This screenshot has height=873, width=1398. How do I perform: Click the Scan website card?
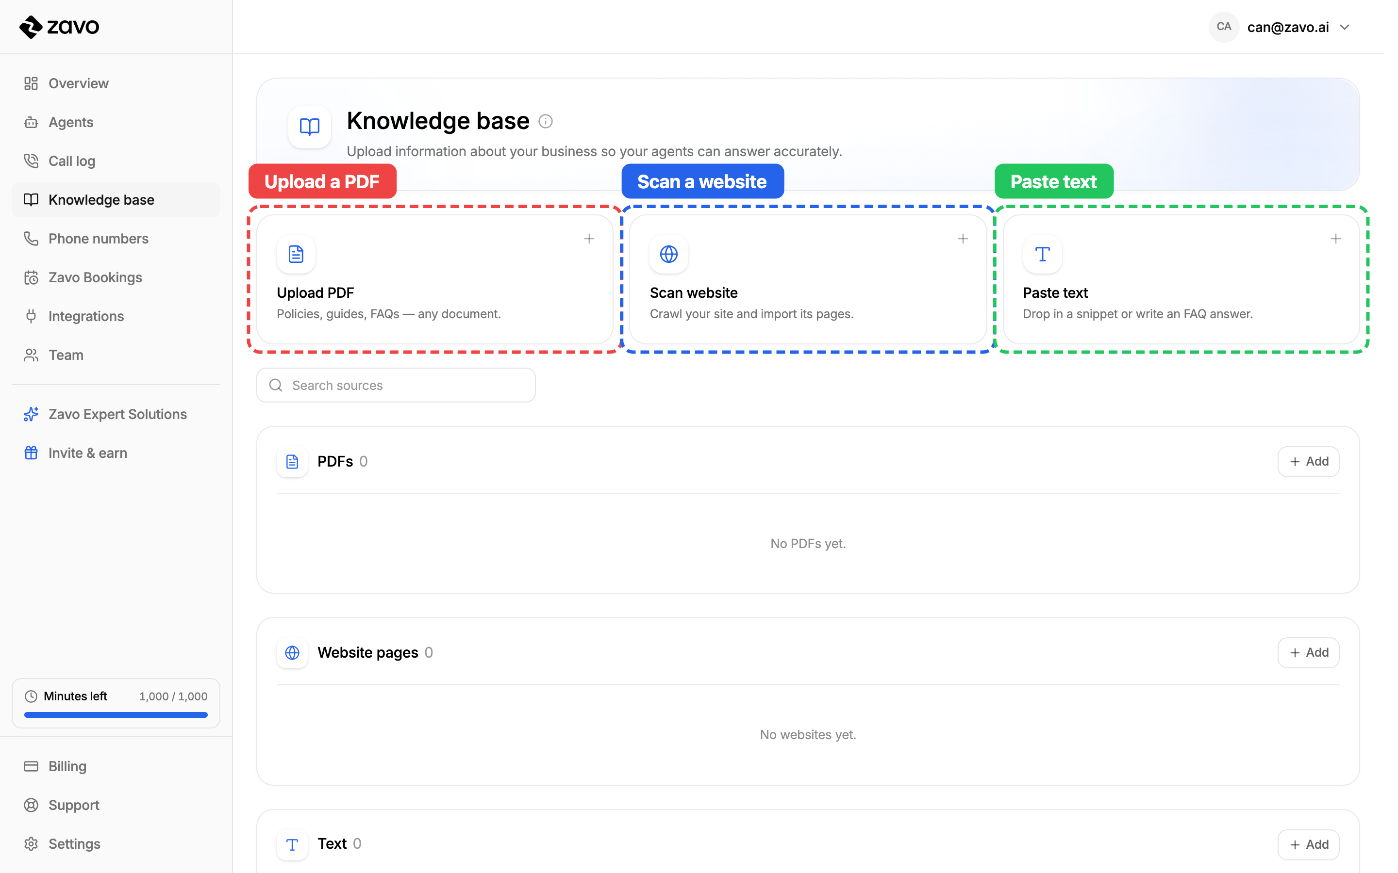[x=808, y=279]
